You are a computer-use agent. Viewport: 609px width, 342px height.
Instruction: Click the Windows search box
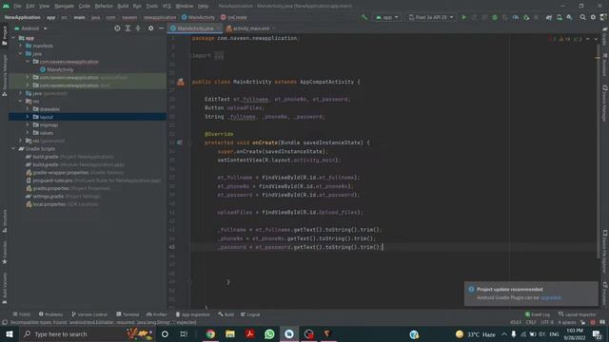point(88,333)
